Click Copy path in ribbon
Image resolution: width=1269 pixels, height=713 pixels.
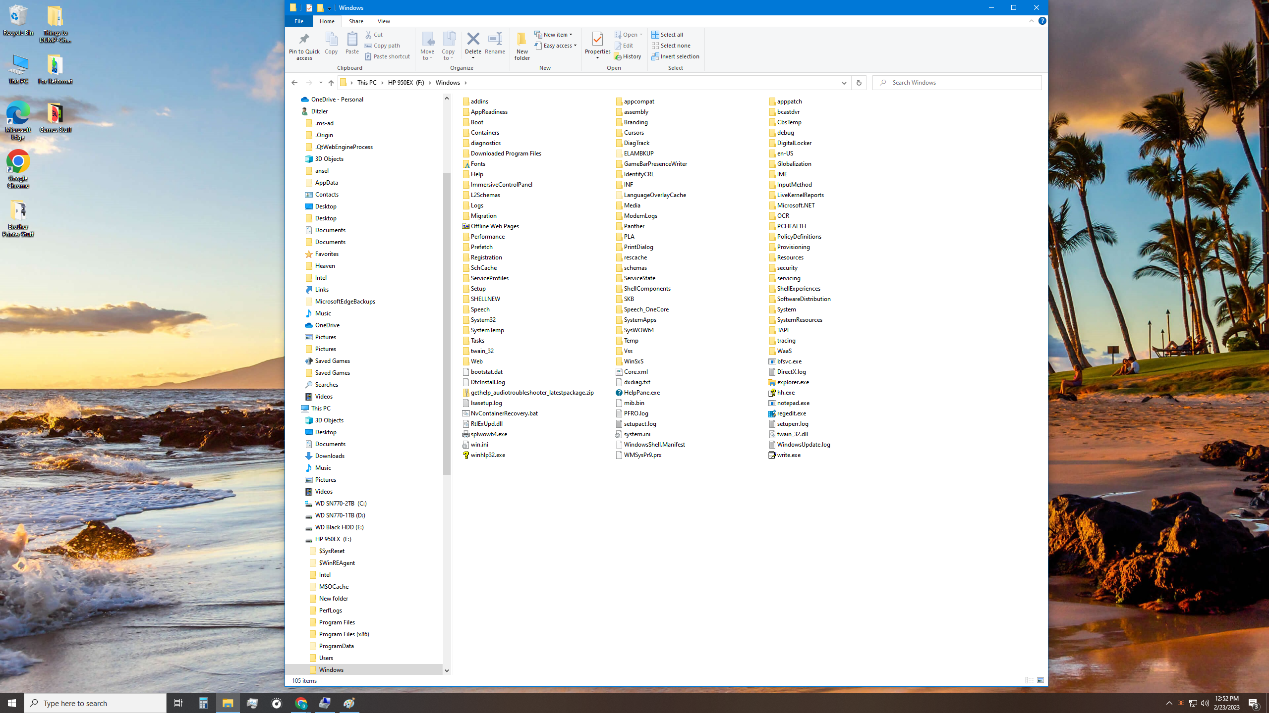tap(382, 46)
